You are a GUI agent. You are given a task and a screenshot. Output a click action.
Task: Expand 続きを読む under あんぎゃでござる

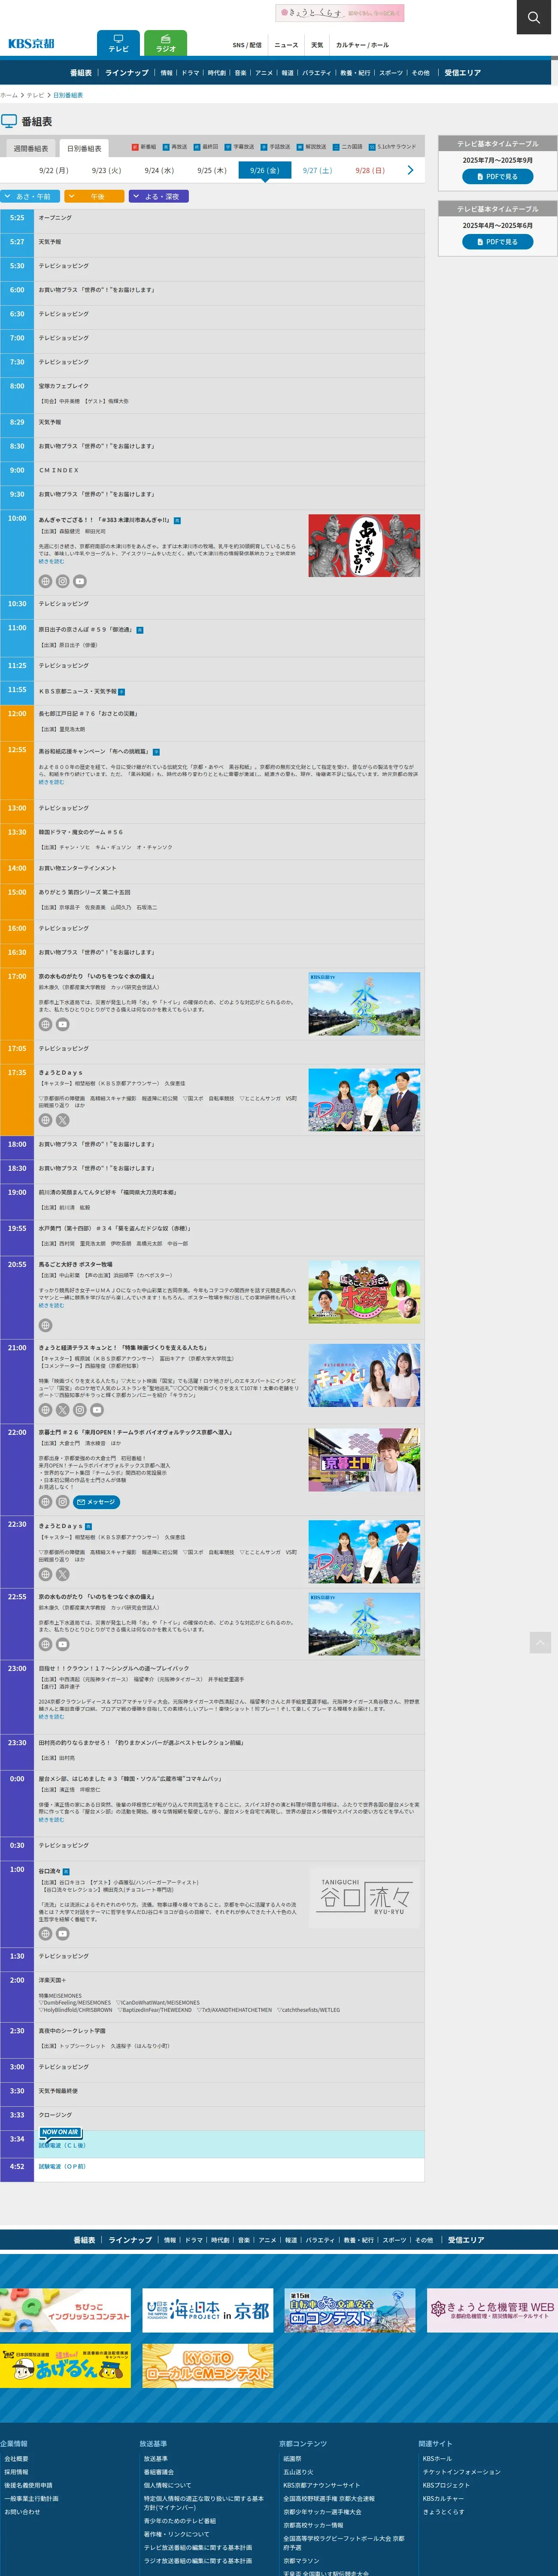[x=51, y=562]
